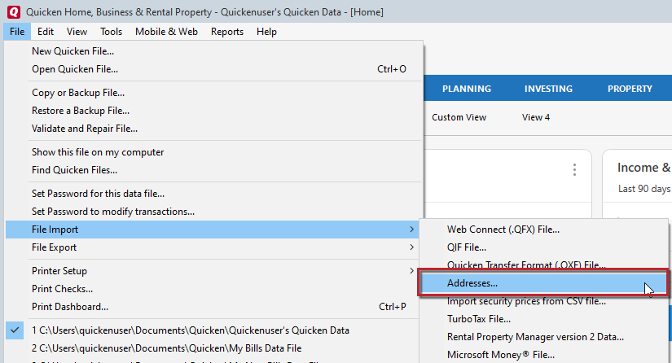Choose Find Quicken Files...
The height and width of the screenshot is (363, 672).
(x=213, y=170)
